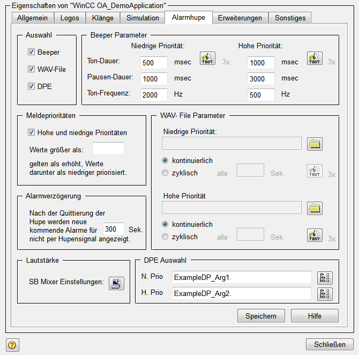Image resolution: width=359 pixels, height=355 pixels.
Task: Click low priority zyklisch interval field
Action: pos(250,170)
